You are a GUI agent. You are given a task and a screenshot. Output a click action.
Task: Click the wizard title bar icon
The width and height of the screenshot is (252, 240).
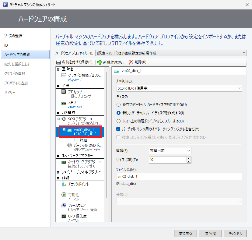(x=5, y=5)
